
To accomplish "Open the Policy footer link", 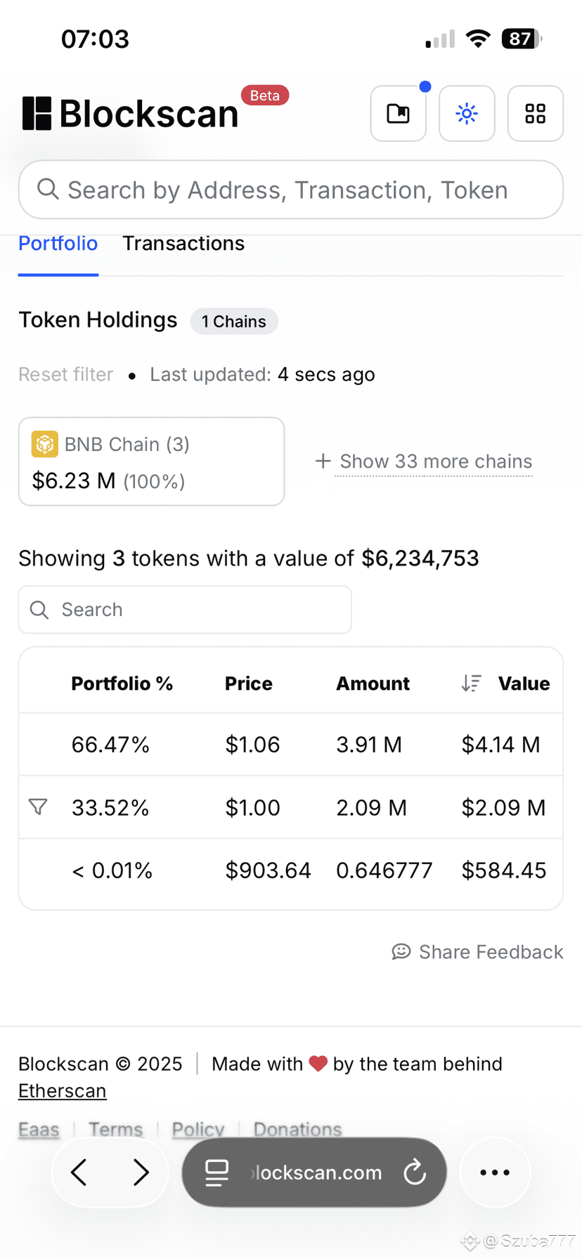I will (x=198, y=1129).
